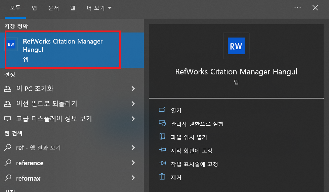This screenshot has width=329, height=192.
Task: Select the refomax web search suggestion
Action: 28,178
